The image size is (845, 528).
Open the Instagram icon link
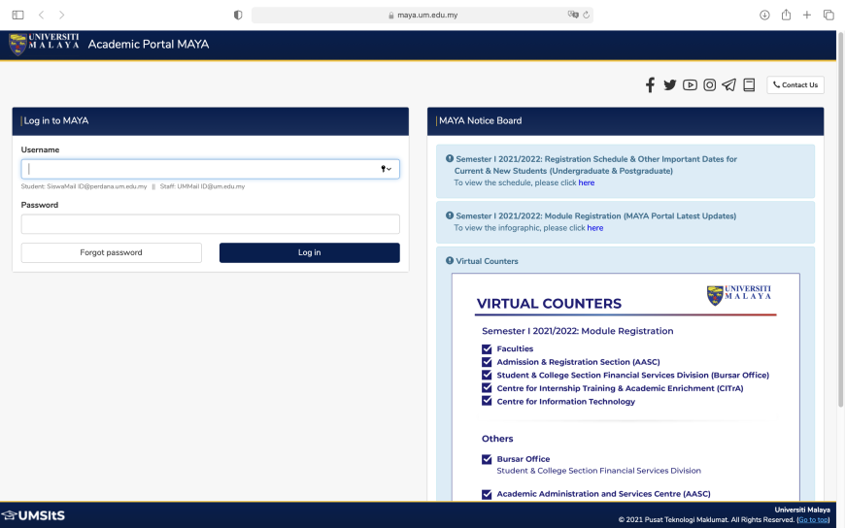(710, 85)
